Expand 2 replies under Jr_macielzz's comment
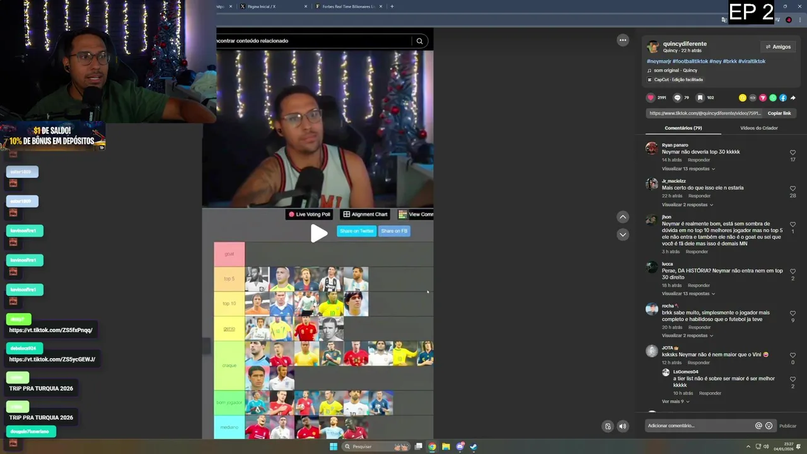Screen dimensions: 807x454 pyautogui.click(x=687, y=205)
